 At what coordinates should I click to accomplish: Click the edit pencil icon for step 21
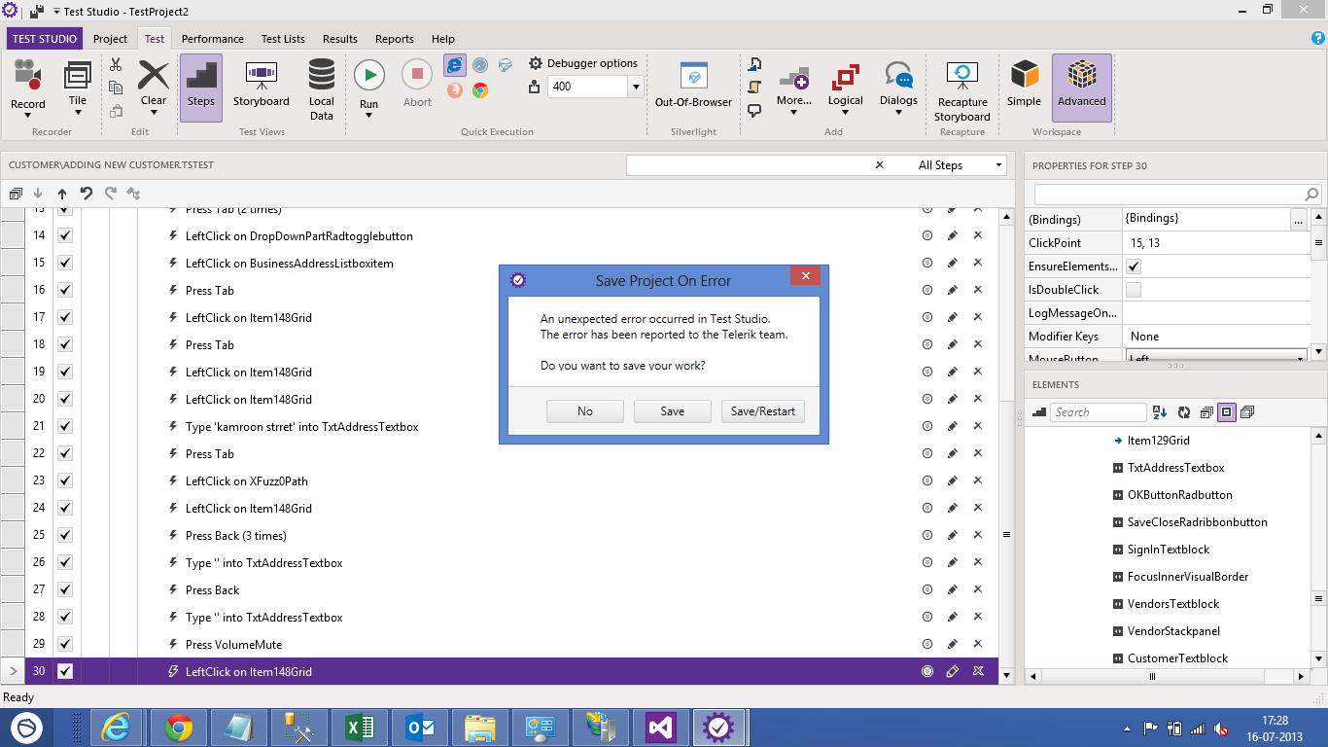click(x=953, y=427)
